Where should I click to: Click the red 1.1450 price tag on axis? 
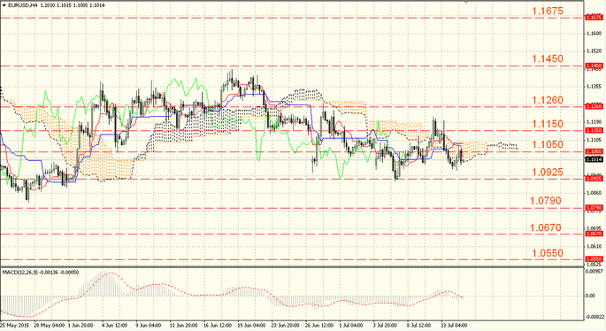(x=594, y=66)
